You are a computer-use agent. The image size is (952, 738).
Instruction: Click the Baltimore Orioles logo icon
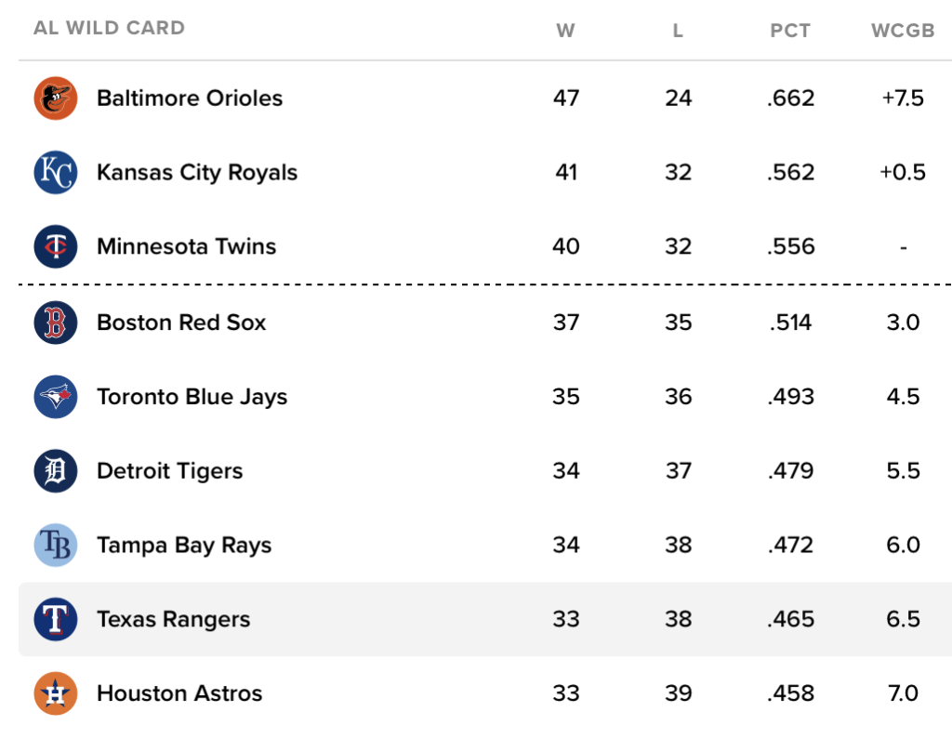click(x=56, y=99)
